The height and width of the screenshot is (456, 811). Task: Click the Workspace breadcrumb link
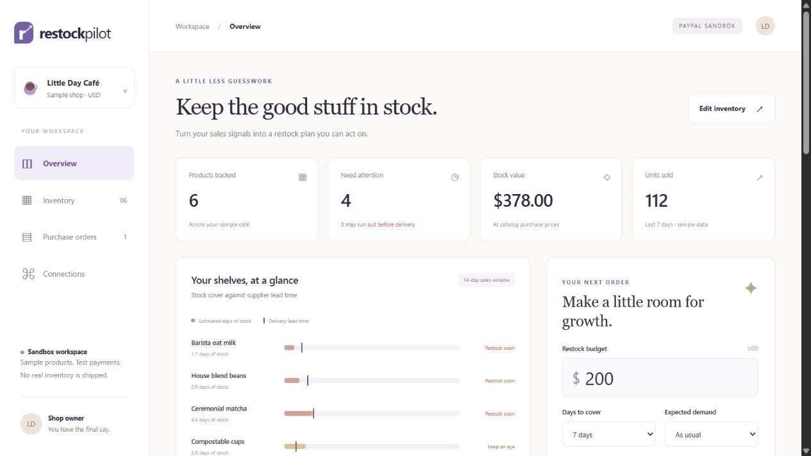coord(192,26)
